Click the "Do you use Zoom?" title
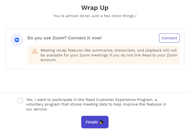The height and width of the screenshot is (131, 190). pos(47,38)
